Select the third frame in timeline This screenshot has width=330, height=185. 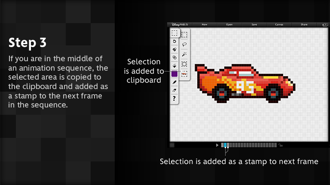228,145
